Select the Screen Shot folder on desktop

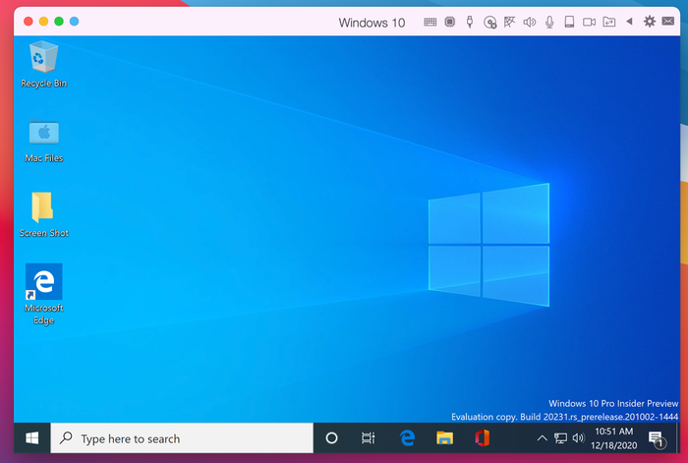pyautogui.click(x=44, y=215)
